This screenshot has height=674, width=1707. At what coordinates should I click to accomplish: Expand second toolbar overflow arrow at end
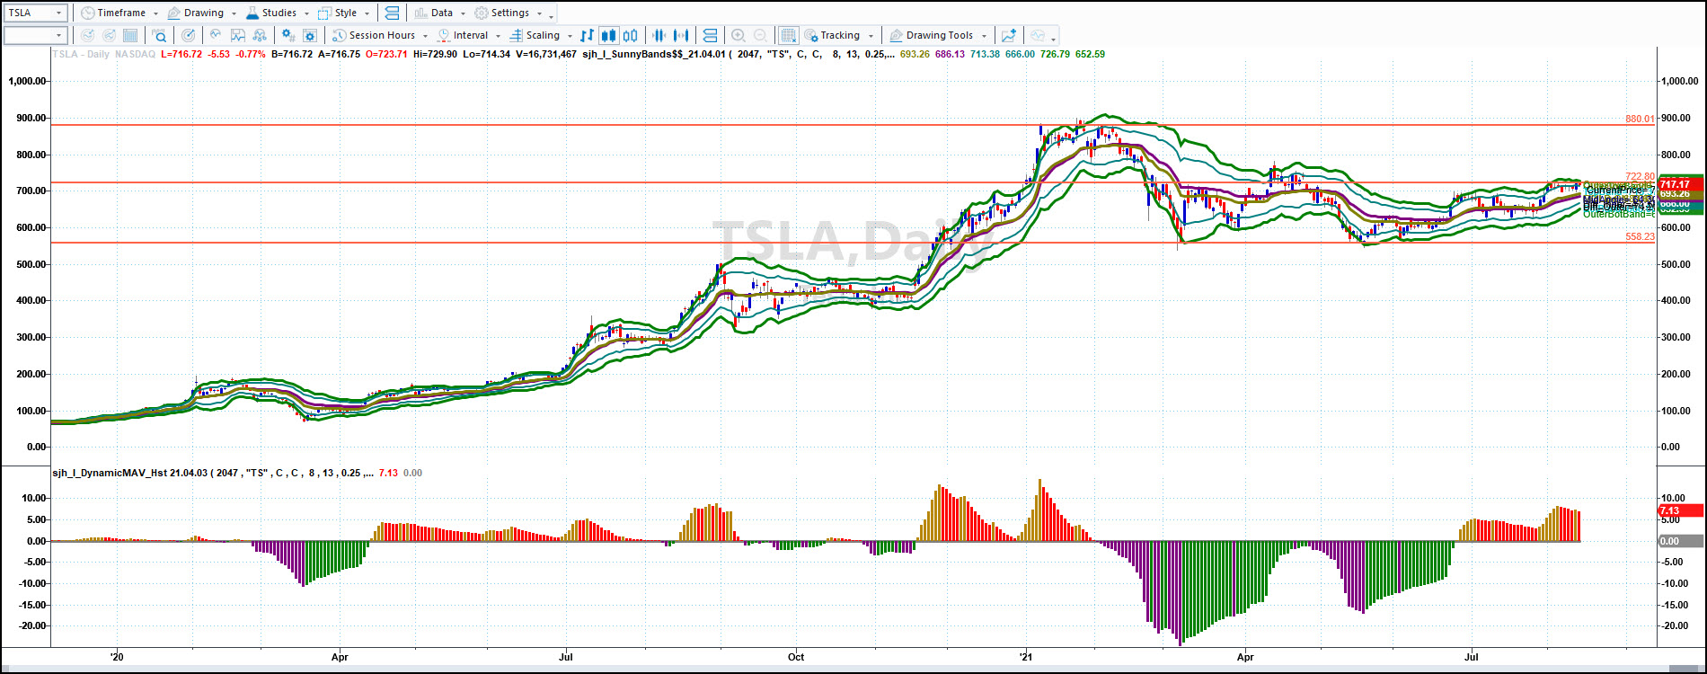tap(1054, 39)
